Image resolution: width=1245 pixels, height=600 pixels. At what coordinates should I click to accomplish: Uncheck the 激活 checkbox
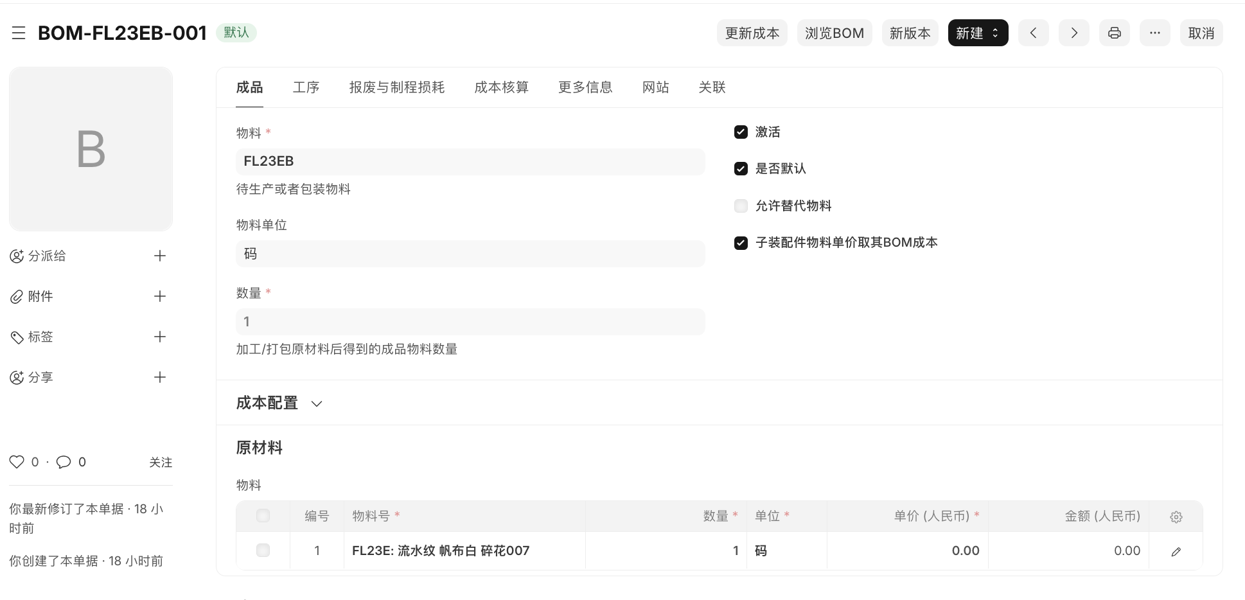click(741, 132)
